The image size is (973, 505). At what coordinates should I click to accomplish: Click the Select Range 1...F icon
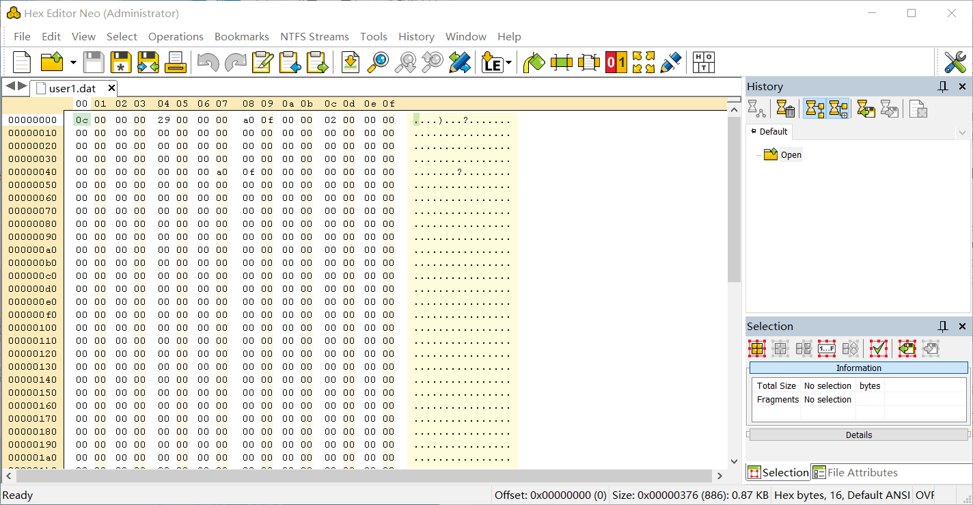coord(827,349)
